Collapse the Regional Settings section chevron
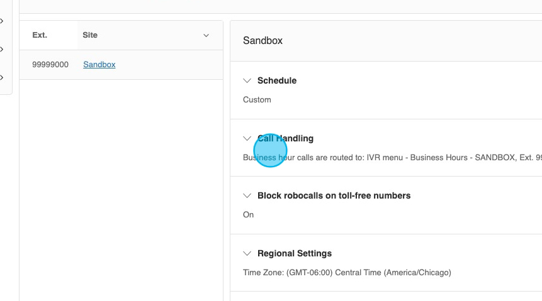Image resolution: width=542 pixels, height=301 pixels. click(247, 253)
